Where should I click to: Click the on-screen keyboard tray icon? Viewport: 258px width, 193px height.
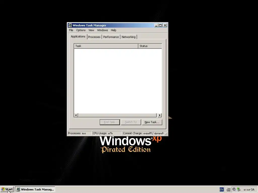click(x=229, y=189)
